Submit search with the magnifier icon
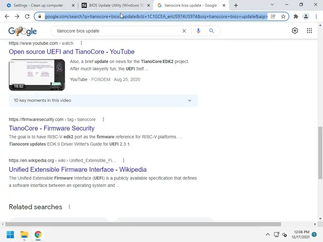This screenshot has width=323, height=242. click(211, 31)
